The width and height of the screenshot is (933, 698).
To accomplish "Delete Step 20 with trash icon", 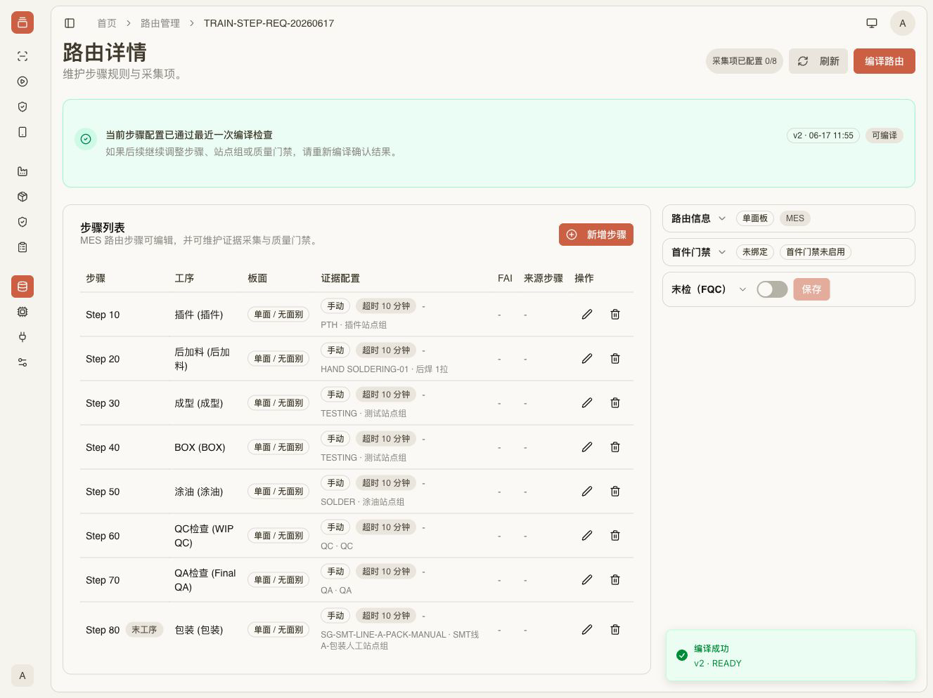I will point(615,359).
